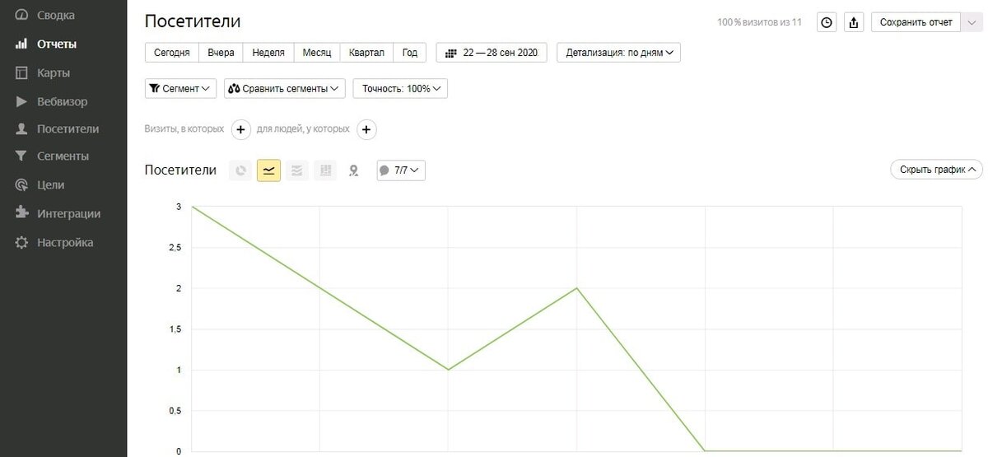Open the 22—28 сен 2020 date picker
This screenshot has width=988, height=457.
pyautogui.click(x=492, y=53)
